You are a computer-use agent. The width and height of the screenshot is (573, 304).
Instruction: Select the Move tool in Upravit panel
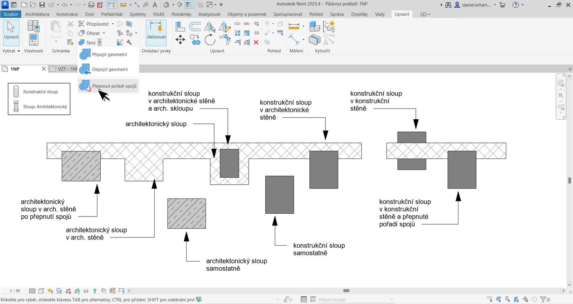(180, 40)
